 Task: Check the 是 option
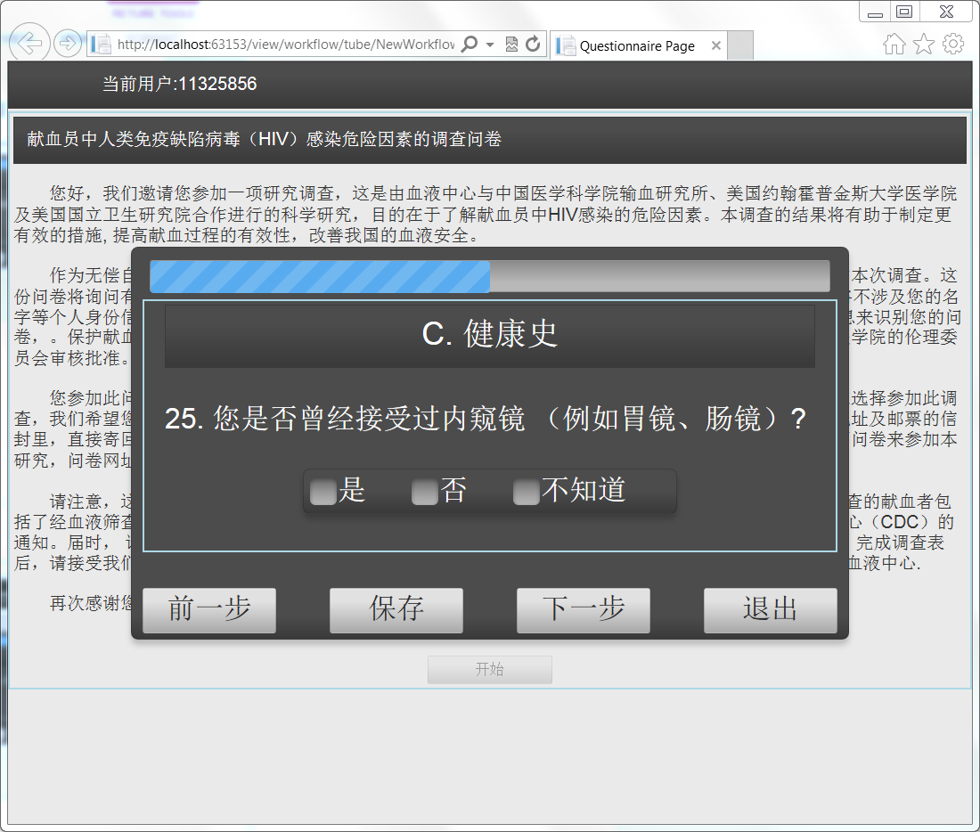(323, 492)
